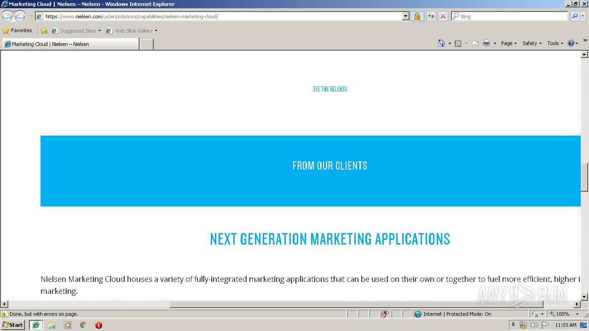
Task: Stop loading with the red X icon
Action: point(443,17)
